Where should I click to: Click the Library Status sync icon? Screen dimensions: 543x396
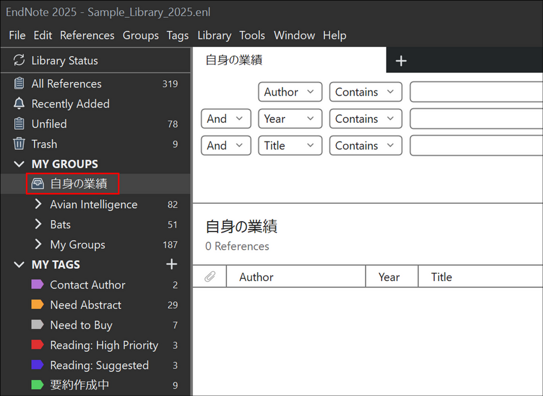[19, 60]
